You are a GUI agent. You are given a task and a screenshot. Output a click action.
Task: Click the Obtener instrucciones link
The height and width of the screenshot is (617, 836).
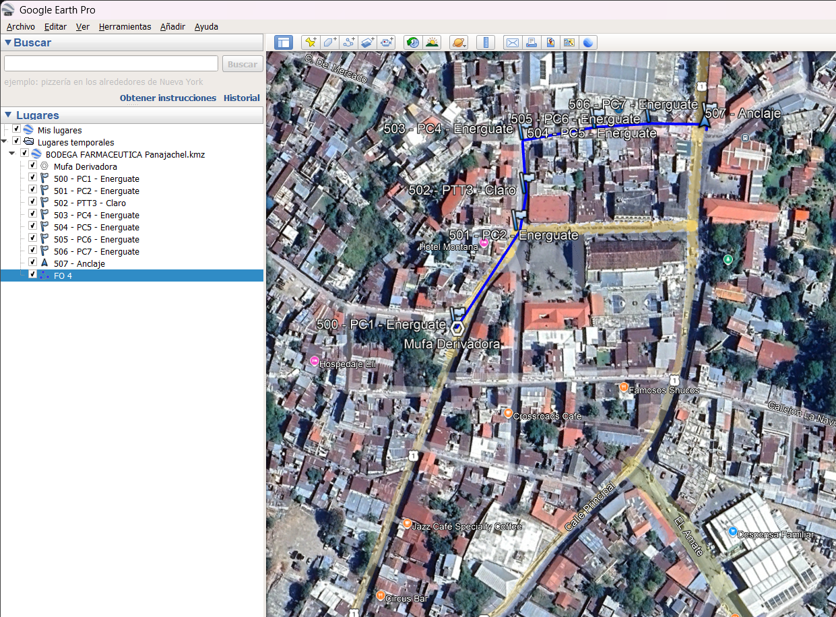(x=168, y=98)
